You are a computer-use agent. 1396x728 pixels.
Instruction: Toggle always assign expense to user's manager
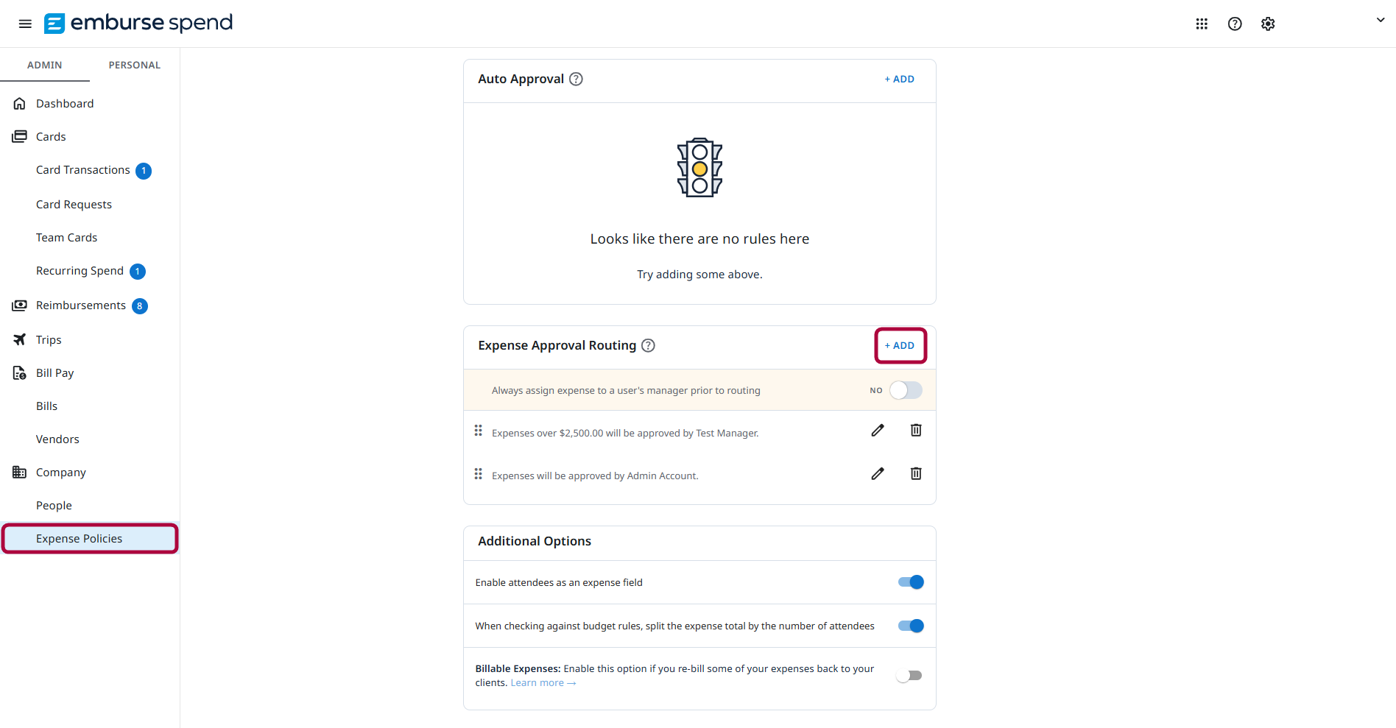[906, 390]
